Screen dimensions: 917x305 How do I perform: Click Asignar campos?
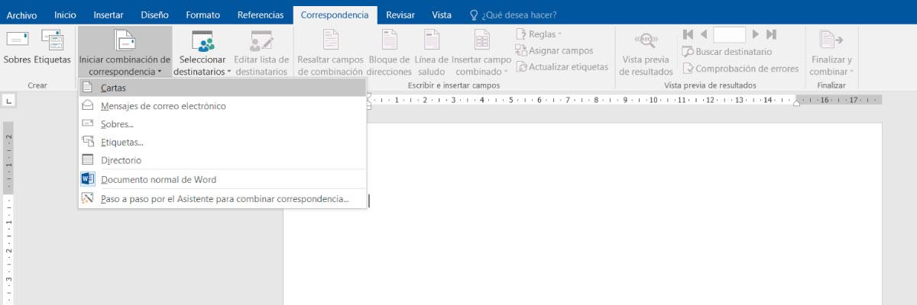(555, 50)
